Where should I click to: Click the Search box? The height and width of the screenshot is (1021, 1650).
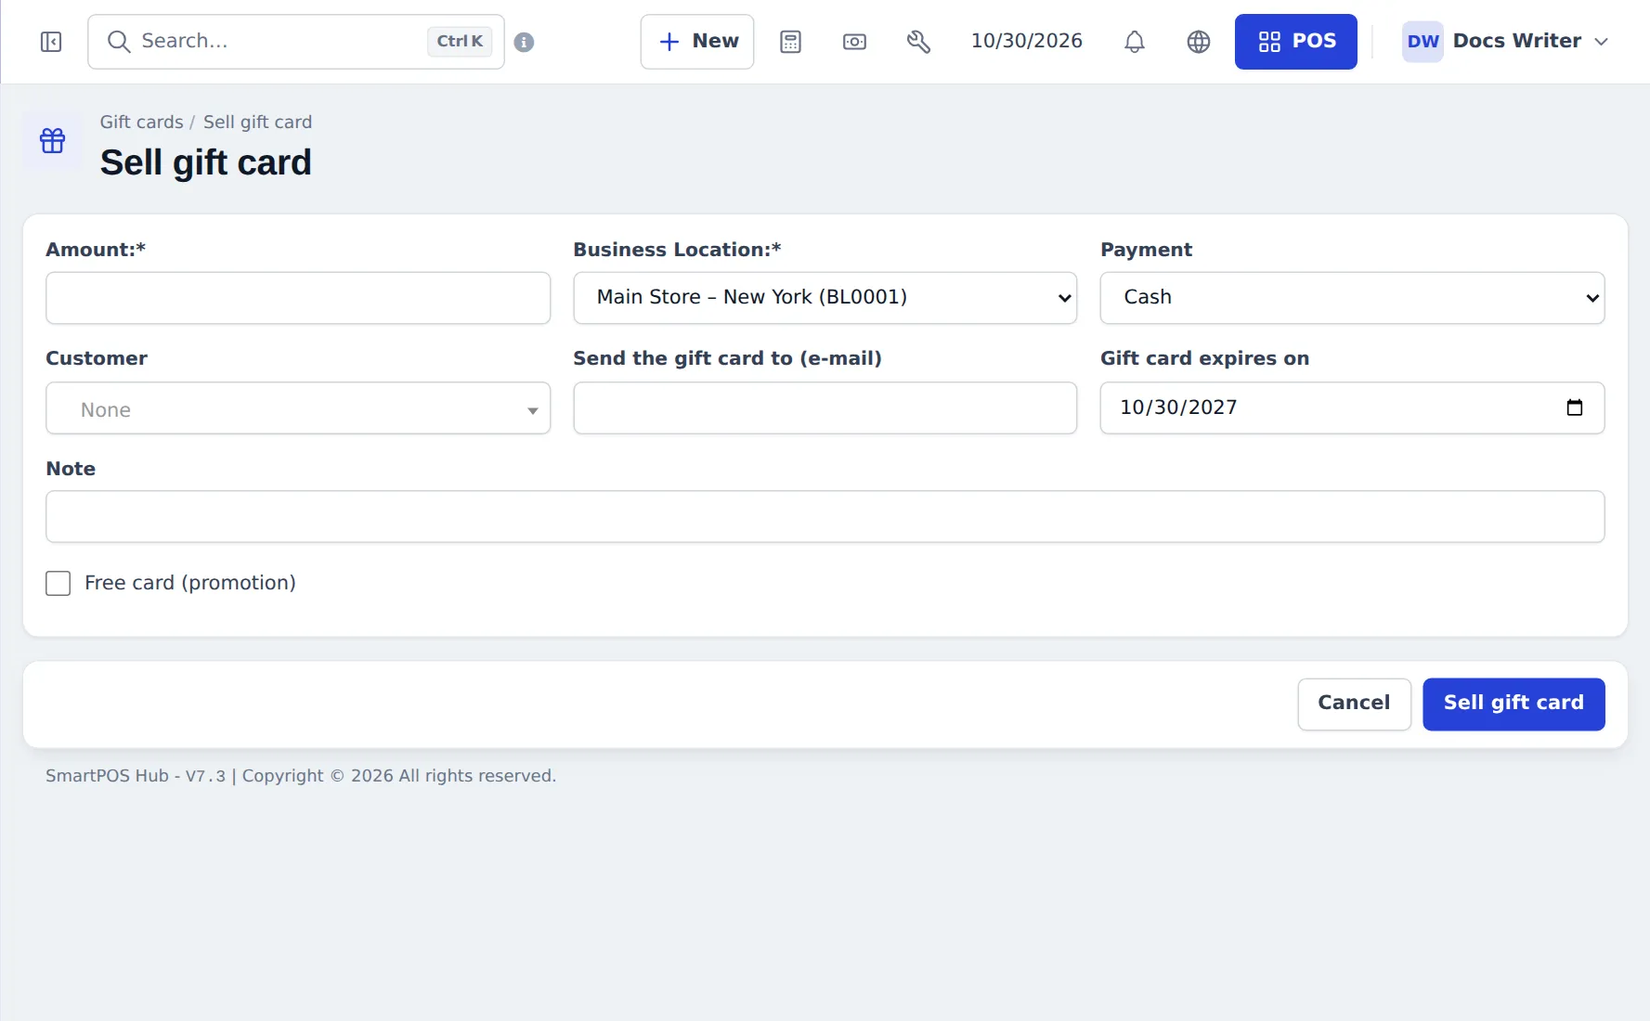[296, 42]
